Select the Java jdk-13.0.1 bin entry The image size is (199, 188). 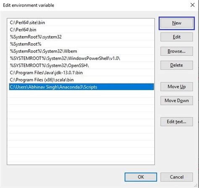(x=81, y=73)
